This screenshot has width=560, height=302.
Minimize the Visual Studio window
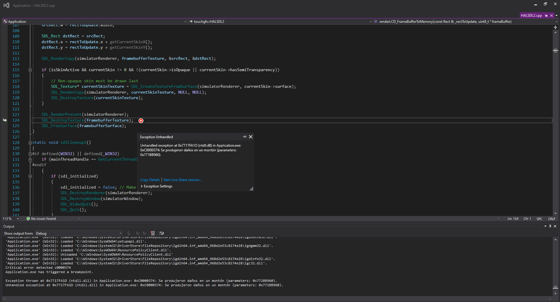(535, 4)
